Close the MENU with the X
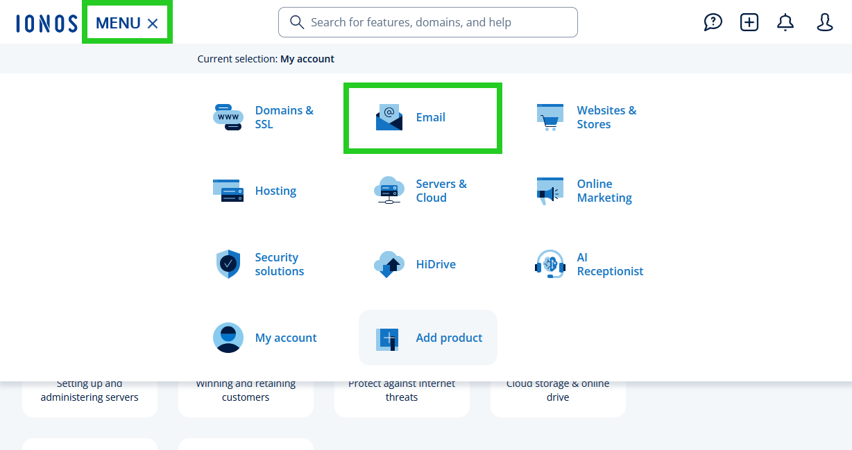852x450 pixels. click(x=153, y=22)
